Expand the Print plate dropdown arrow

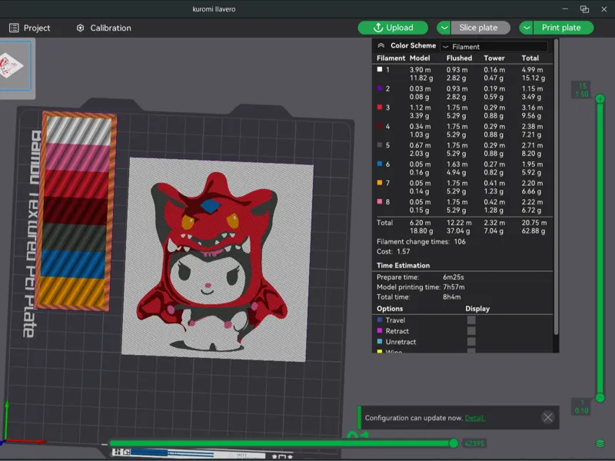click(x=526, y=28)
